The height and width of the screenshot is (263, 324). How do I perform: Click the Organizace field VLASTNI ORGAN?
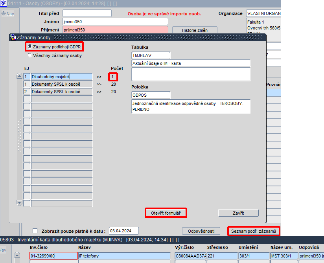click(x=264, y=13)
